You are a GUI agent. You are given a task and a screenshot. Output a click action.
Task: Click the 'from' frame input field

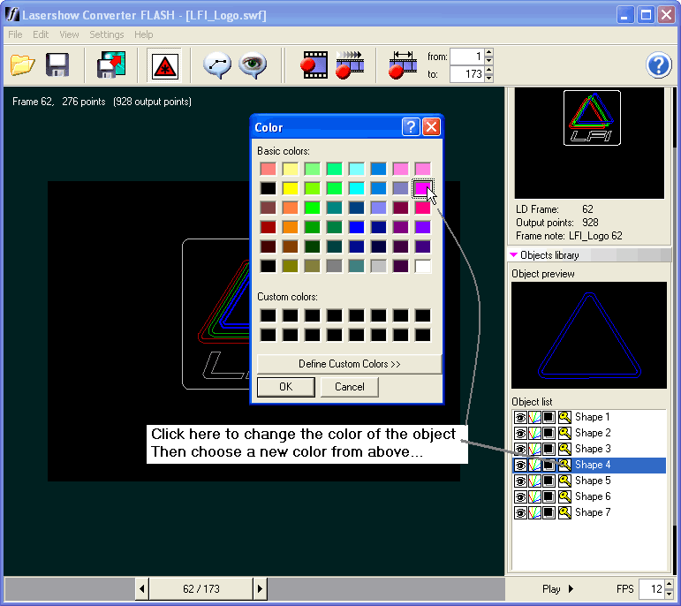click(467, 57)
